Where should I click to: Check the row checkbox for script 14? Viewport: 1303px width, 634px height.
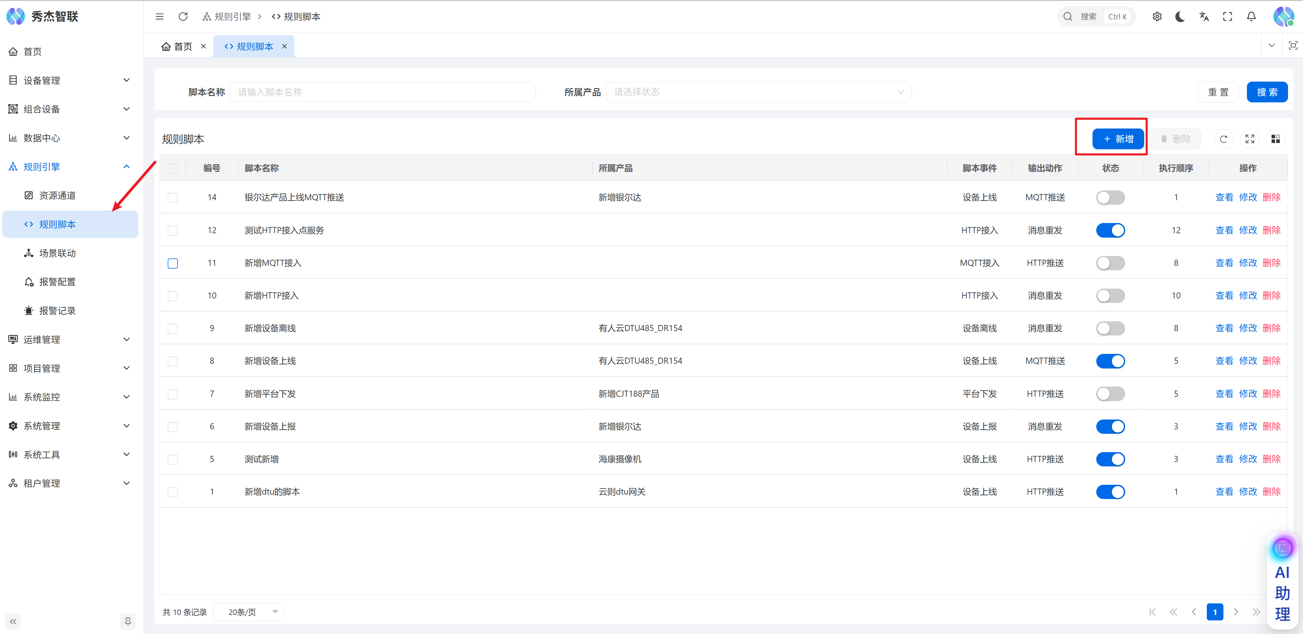(x=173, y=198)
